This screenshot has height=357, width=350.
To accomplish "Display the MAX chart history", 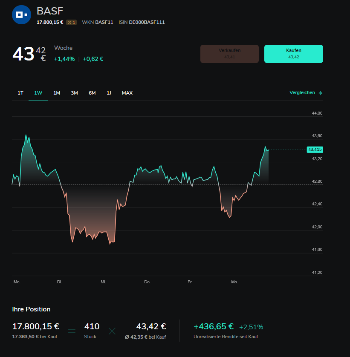I will click(x=127, y=93).
